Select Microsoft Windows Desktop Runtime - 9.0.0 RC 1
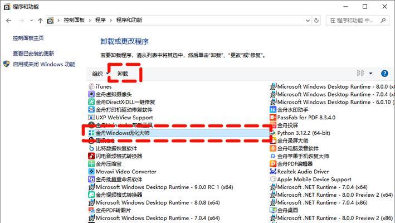395x223 pixels. [x=164, y=187]
